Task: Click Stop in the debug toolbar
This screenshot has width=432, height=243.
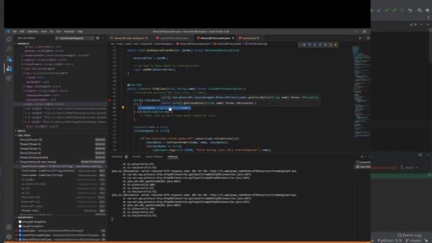Action: pos(331,45)
